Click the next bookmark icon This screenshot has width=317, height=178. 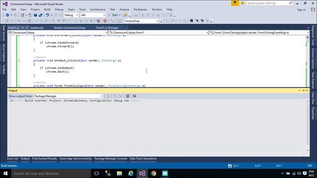point(202,21)
